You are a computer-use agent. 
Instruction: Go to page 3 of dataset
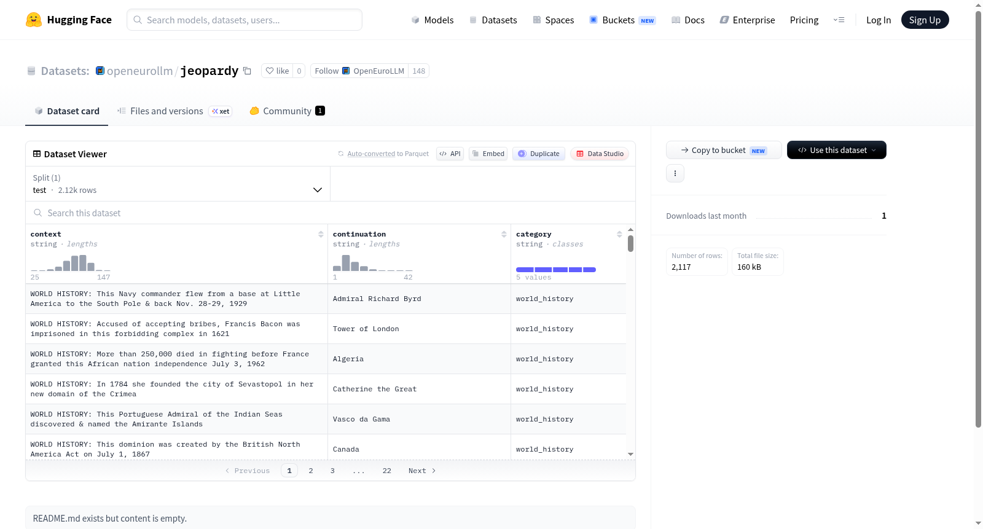(332, 471)
